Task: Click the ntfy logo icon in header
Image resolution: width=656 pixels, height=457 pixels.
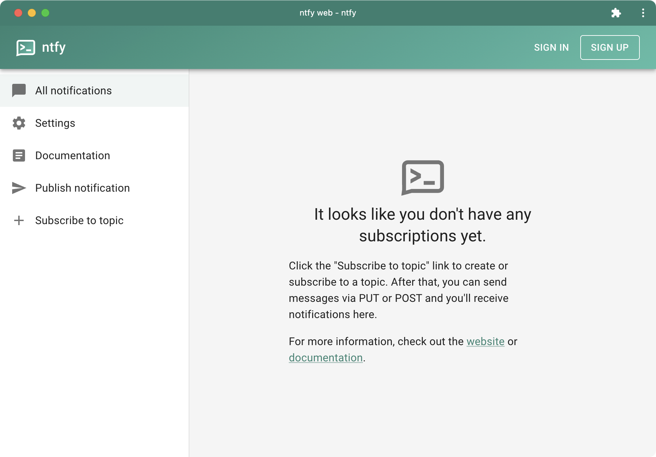Action: (26, 47)
